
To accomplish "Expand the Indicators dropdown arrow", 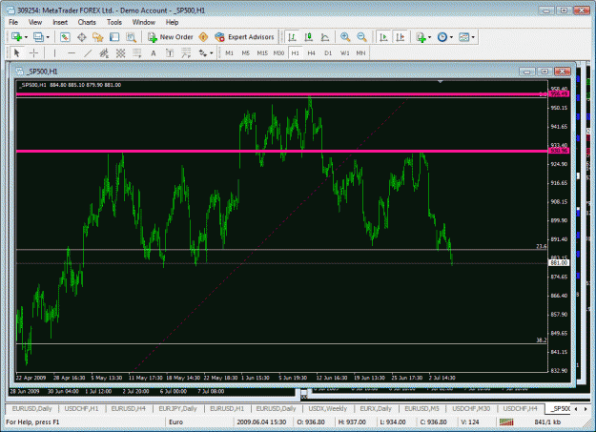I will tap(429, 37).
